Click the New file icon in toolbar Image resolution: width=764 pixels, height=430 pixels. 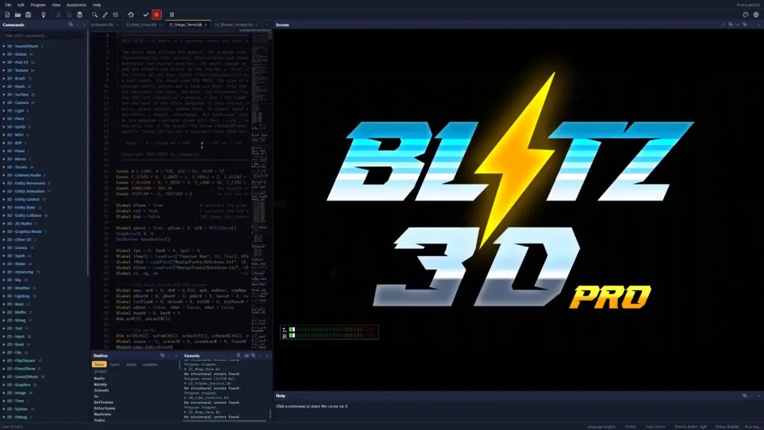pos(7,15)
